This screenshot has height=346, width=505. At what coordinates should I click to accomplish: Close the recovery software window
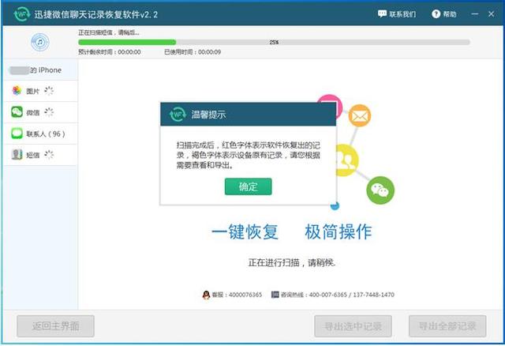(491, 14)
